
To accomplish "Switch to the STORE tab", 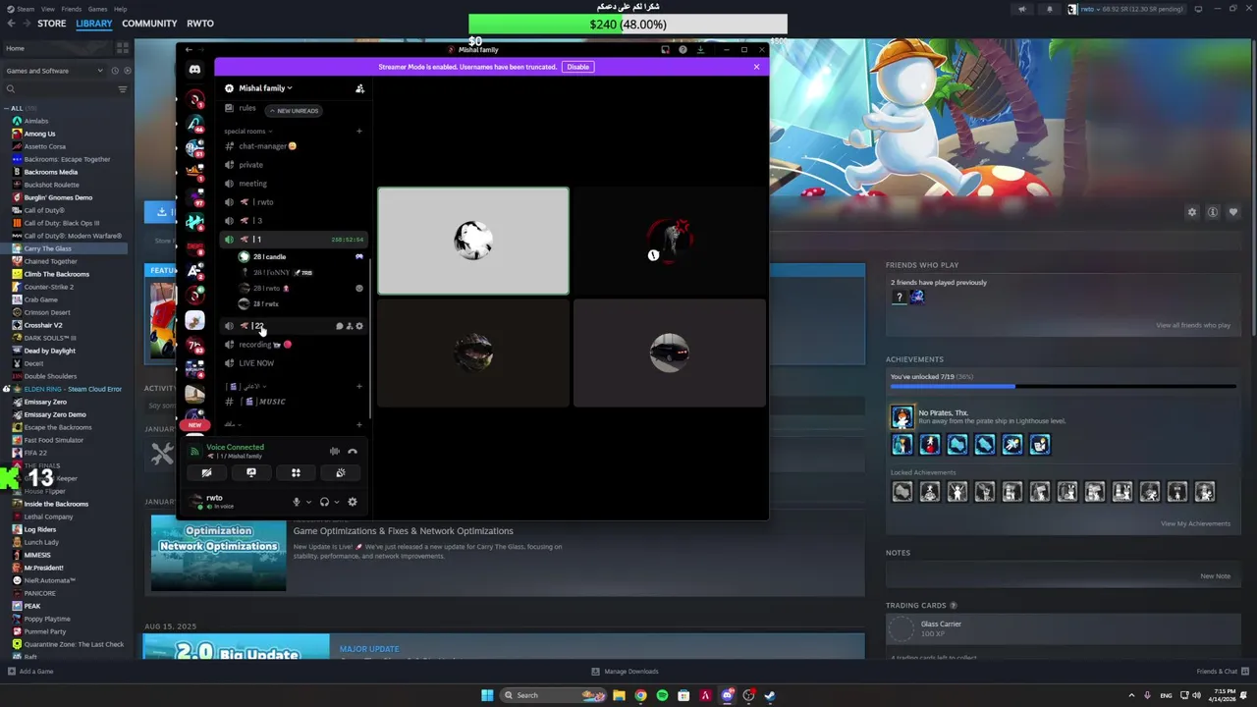I will pyautogui.click(x=51, y=24).
